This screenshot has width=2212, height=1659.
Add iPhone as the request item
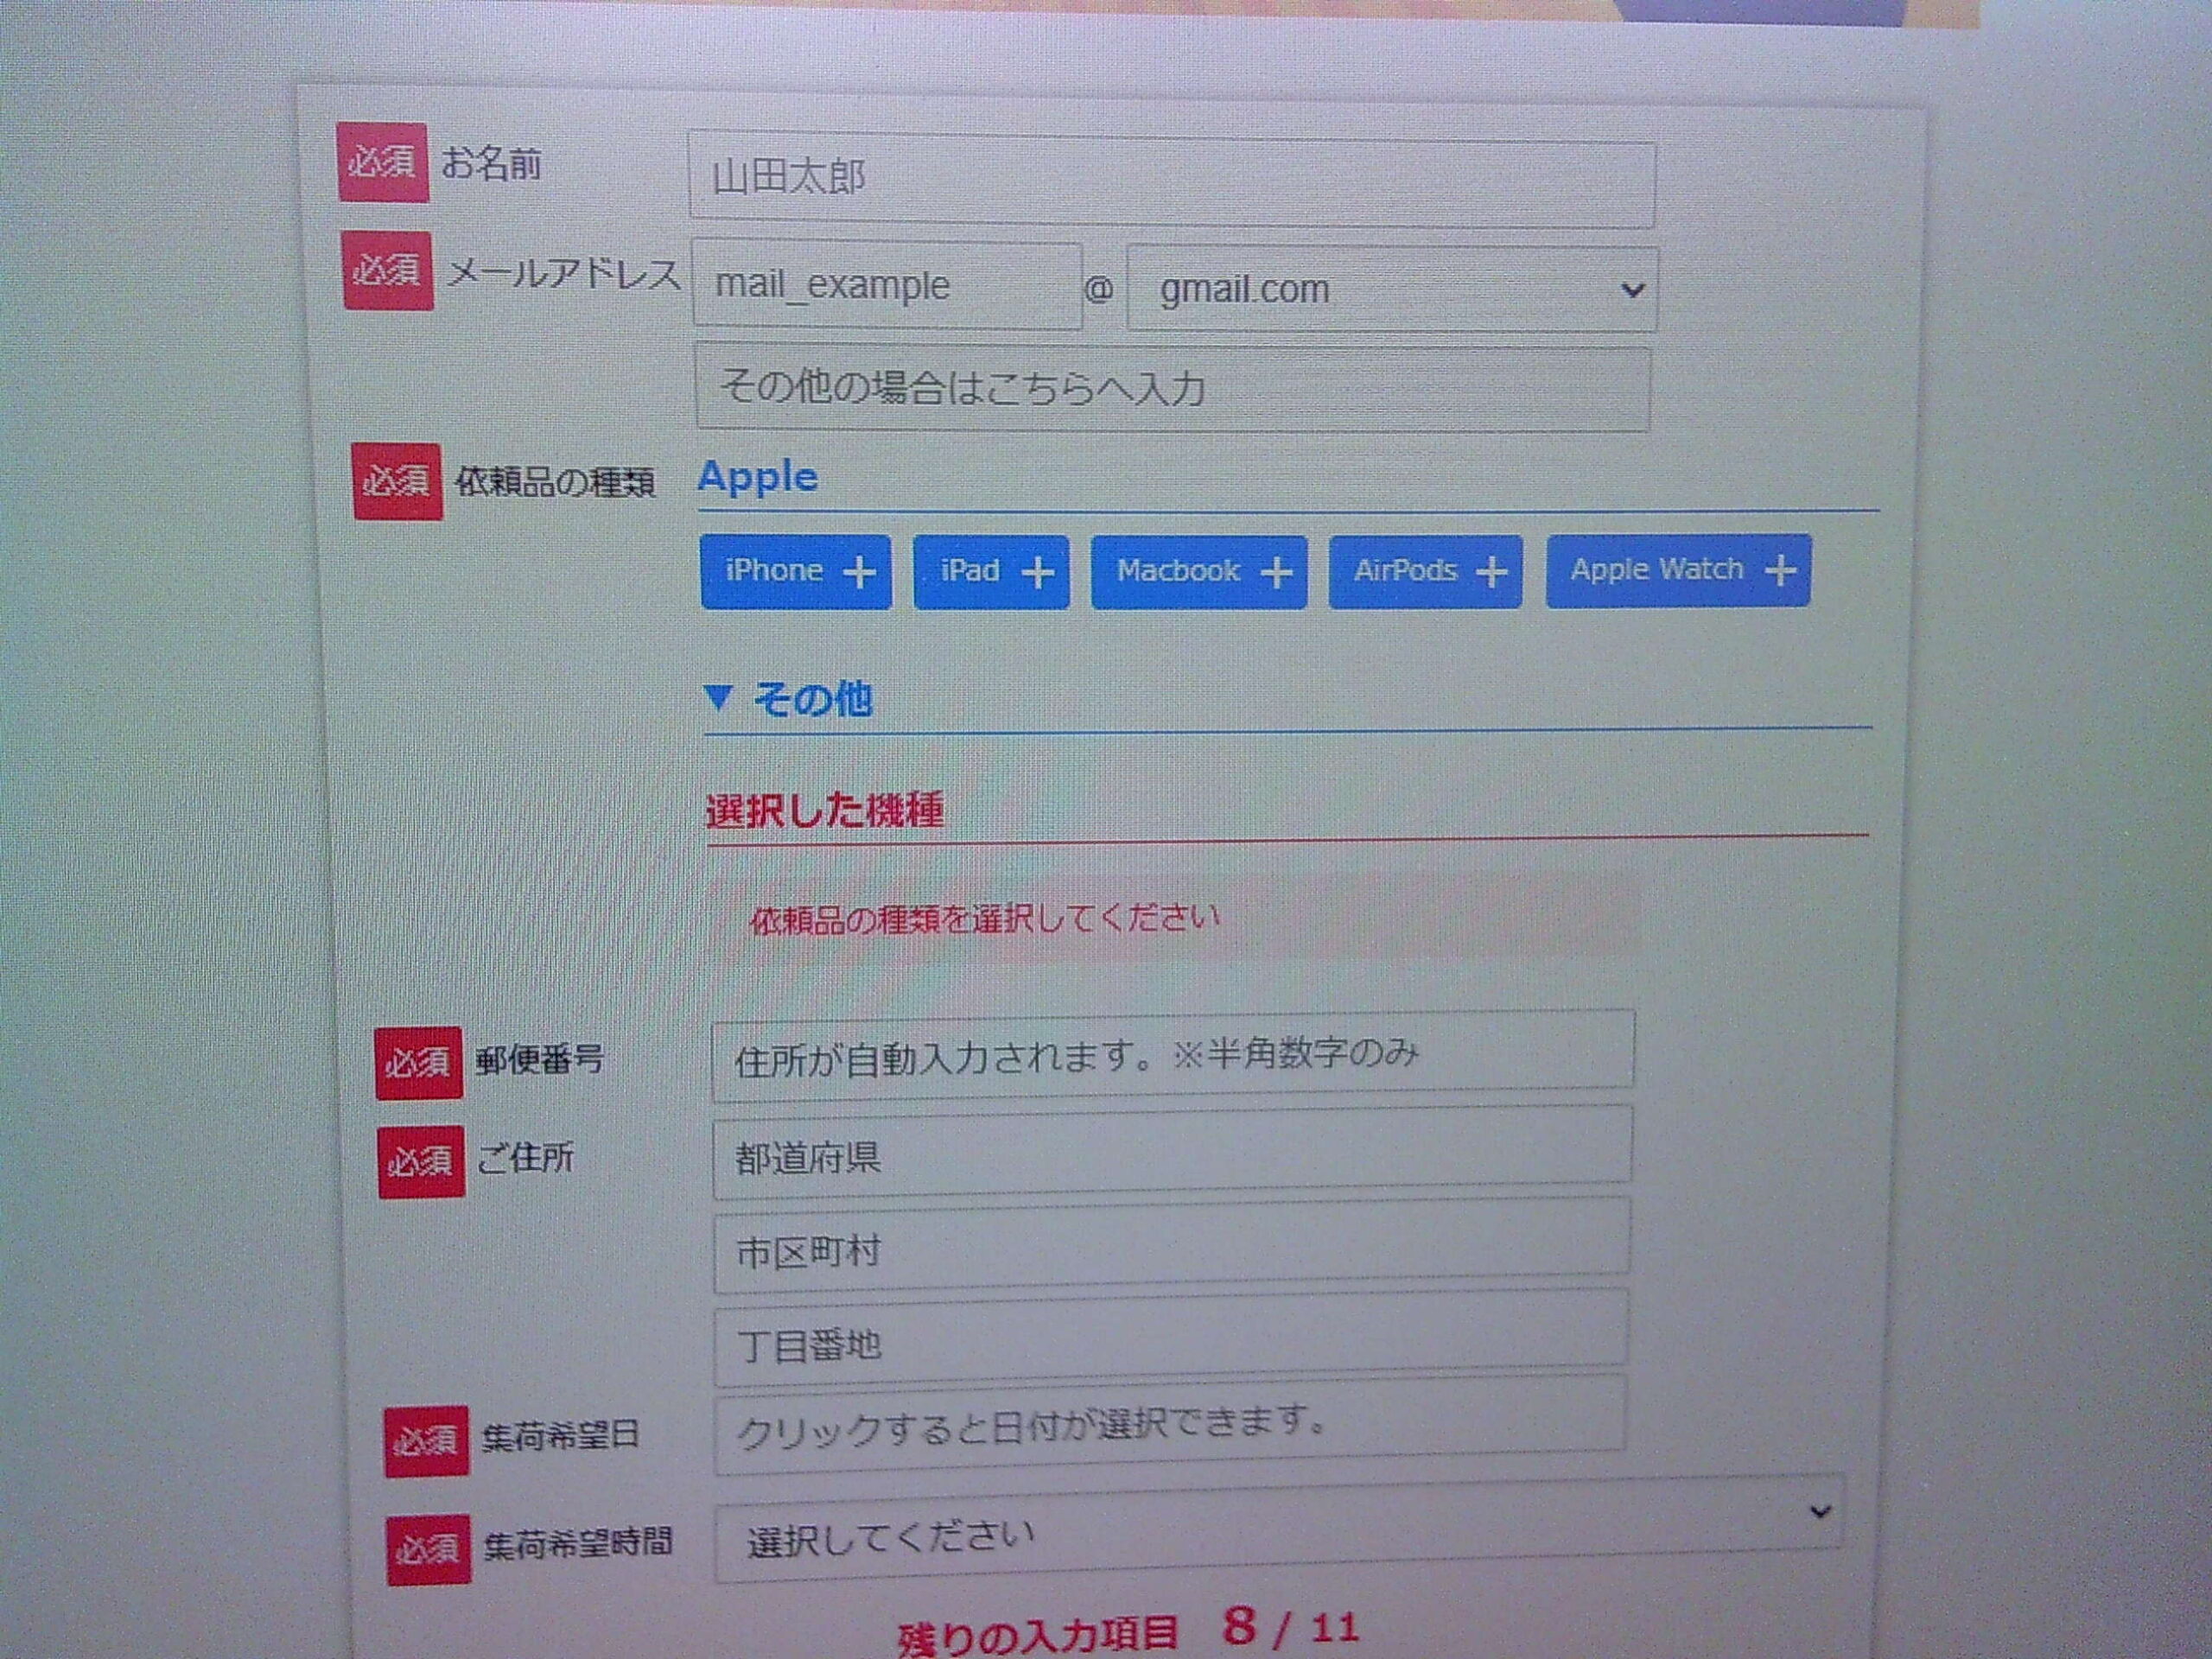(796, 572)
